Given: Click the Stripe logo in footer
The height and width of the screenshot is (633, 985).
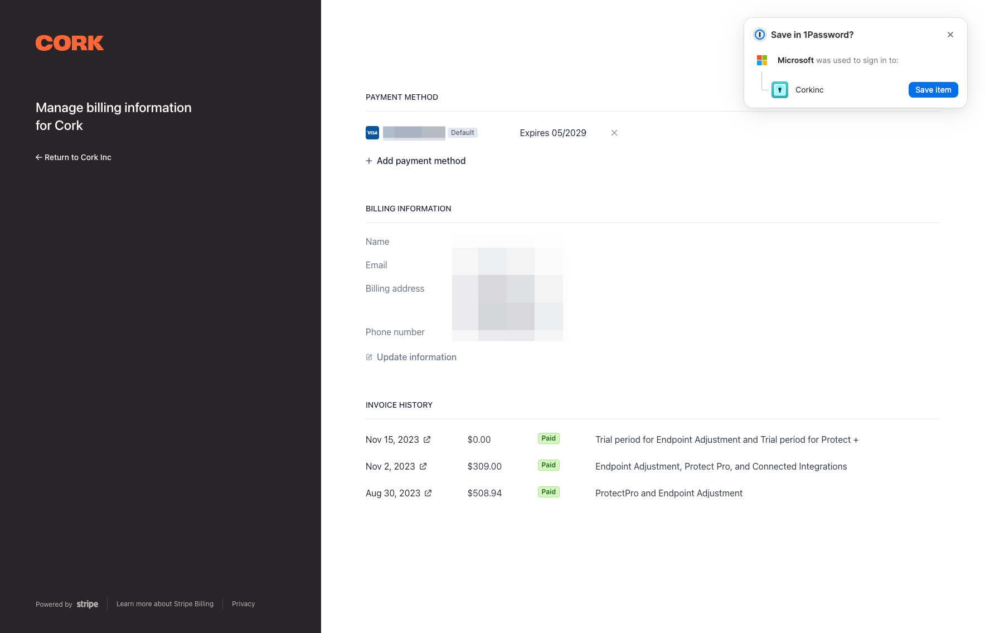Looking at the screenshot, I should point(88,604).
